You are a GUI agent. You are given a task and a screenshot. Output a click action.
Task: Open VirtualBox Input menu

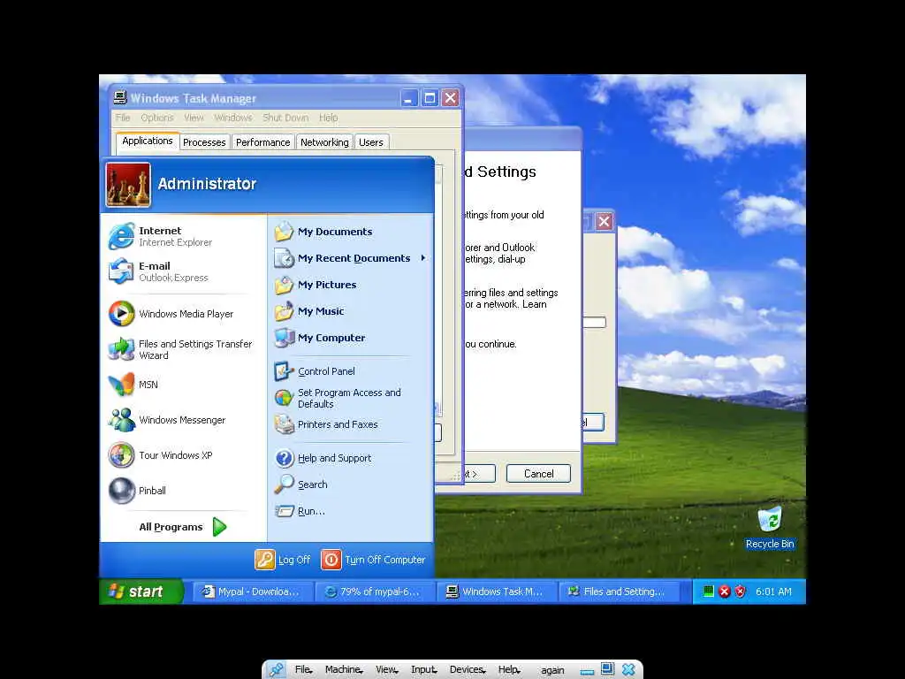click(x=423, y=670)
